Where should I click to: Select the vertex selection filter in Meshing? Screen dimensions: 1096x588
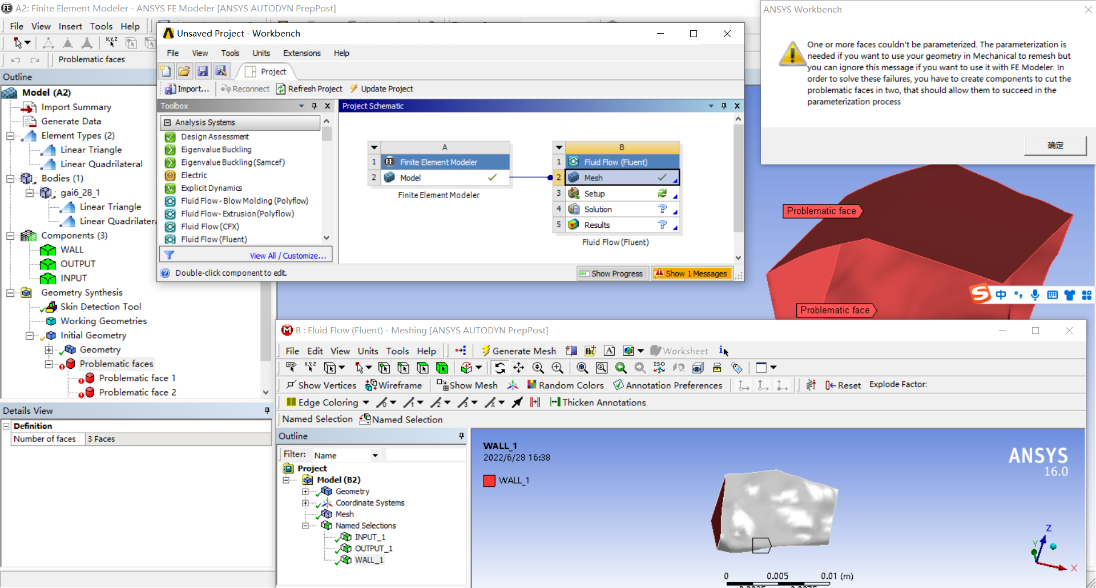click(384, 368)
